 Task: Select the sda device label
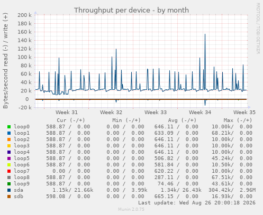19,190
